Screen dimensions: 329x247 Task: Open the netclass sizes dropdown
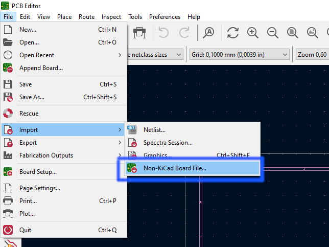pyautogui.click(x=155, y=55)
